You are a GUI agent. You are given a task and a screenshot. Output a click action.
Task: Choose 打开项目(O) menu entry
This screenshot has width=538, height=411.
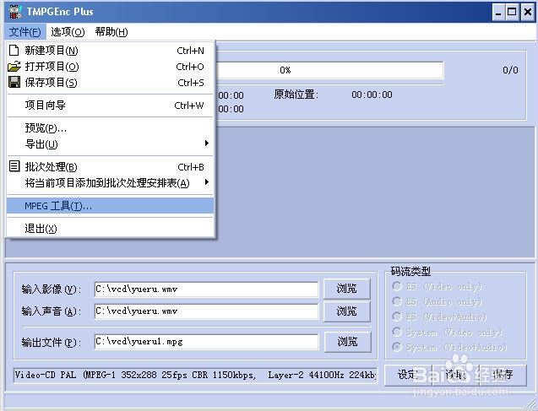pos(110,66)
